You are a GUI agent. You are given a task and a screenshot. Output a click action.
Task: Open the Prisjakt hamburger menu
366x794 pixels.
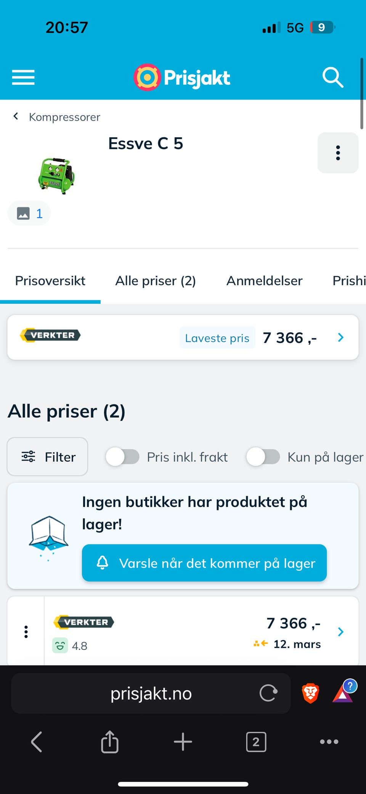pos(23,77)
